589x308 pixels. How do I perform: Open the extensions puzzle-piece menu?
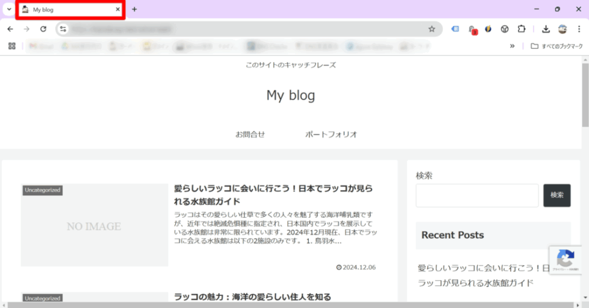(521, 29)
